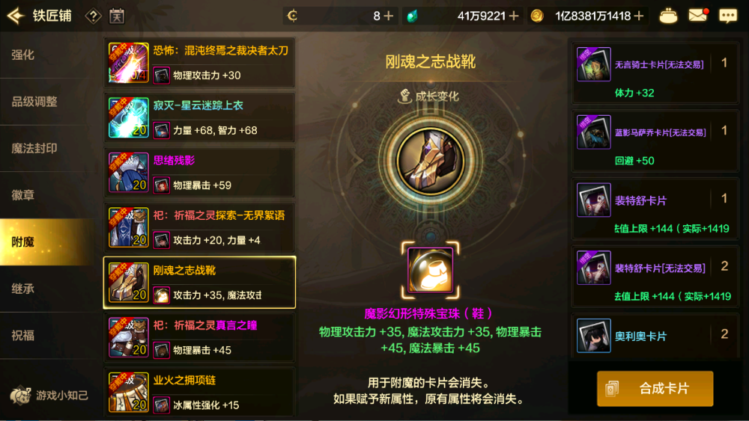Select 思绪残影 equipment in the list
The height and width of the screenshot is (421, 749).
coord(199,172)
